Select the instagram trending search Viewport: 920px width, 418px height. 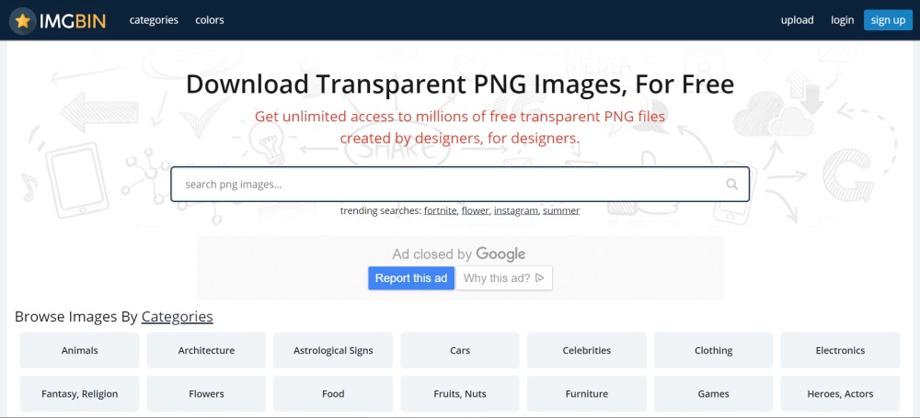515,211
